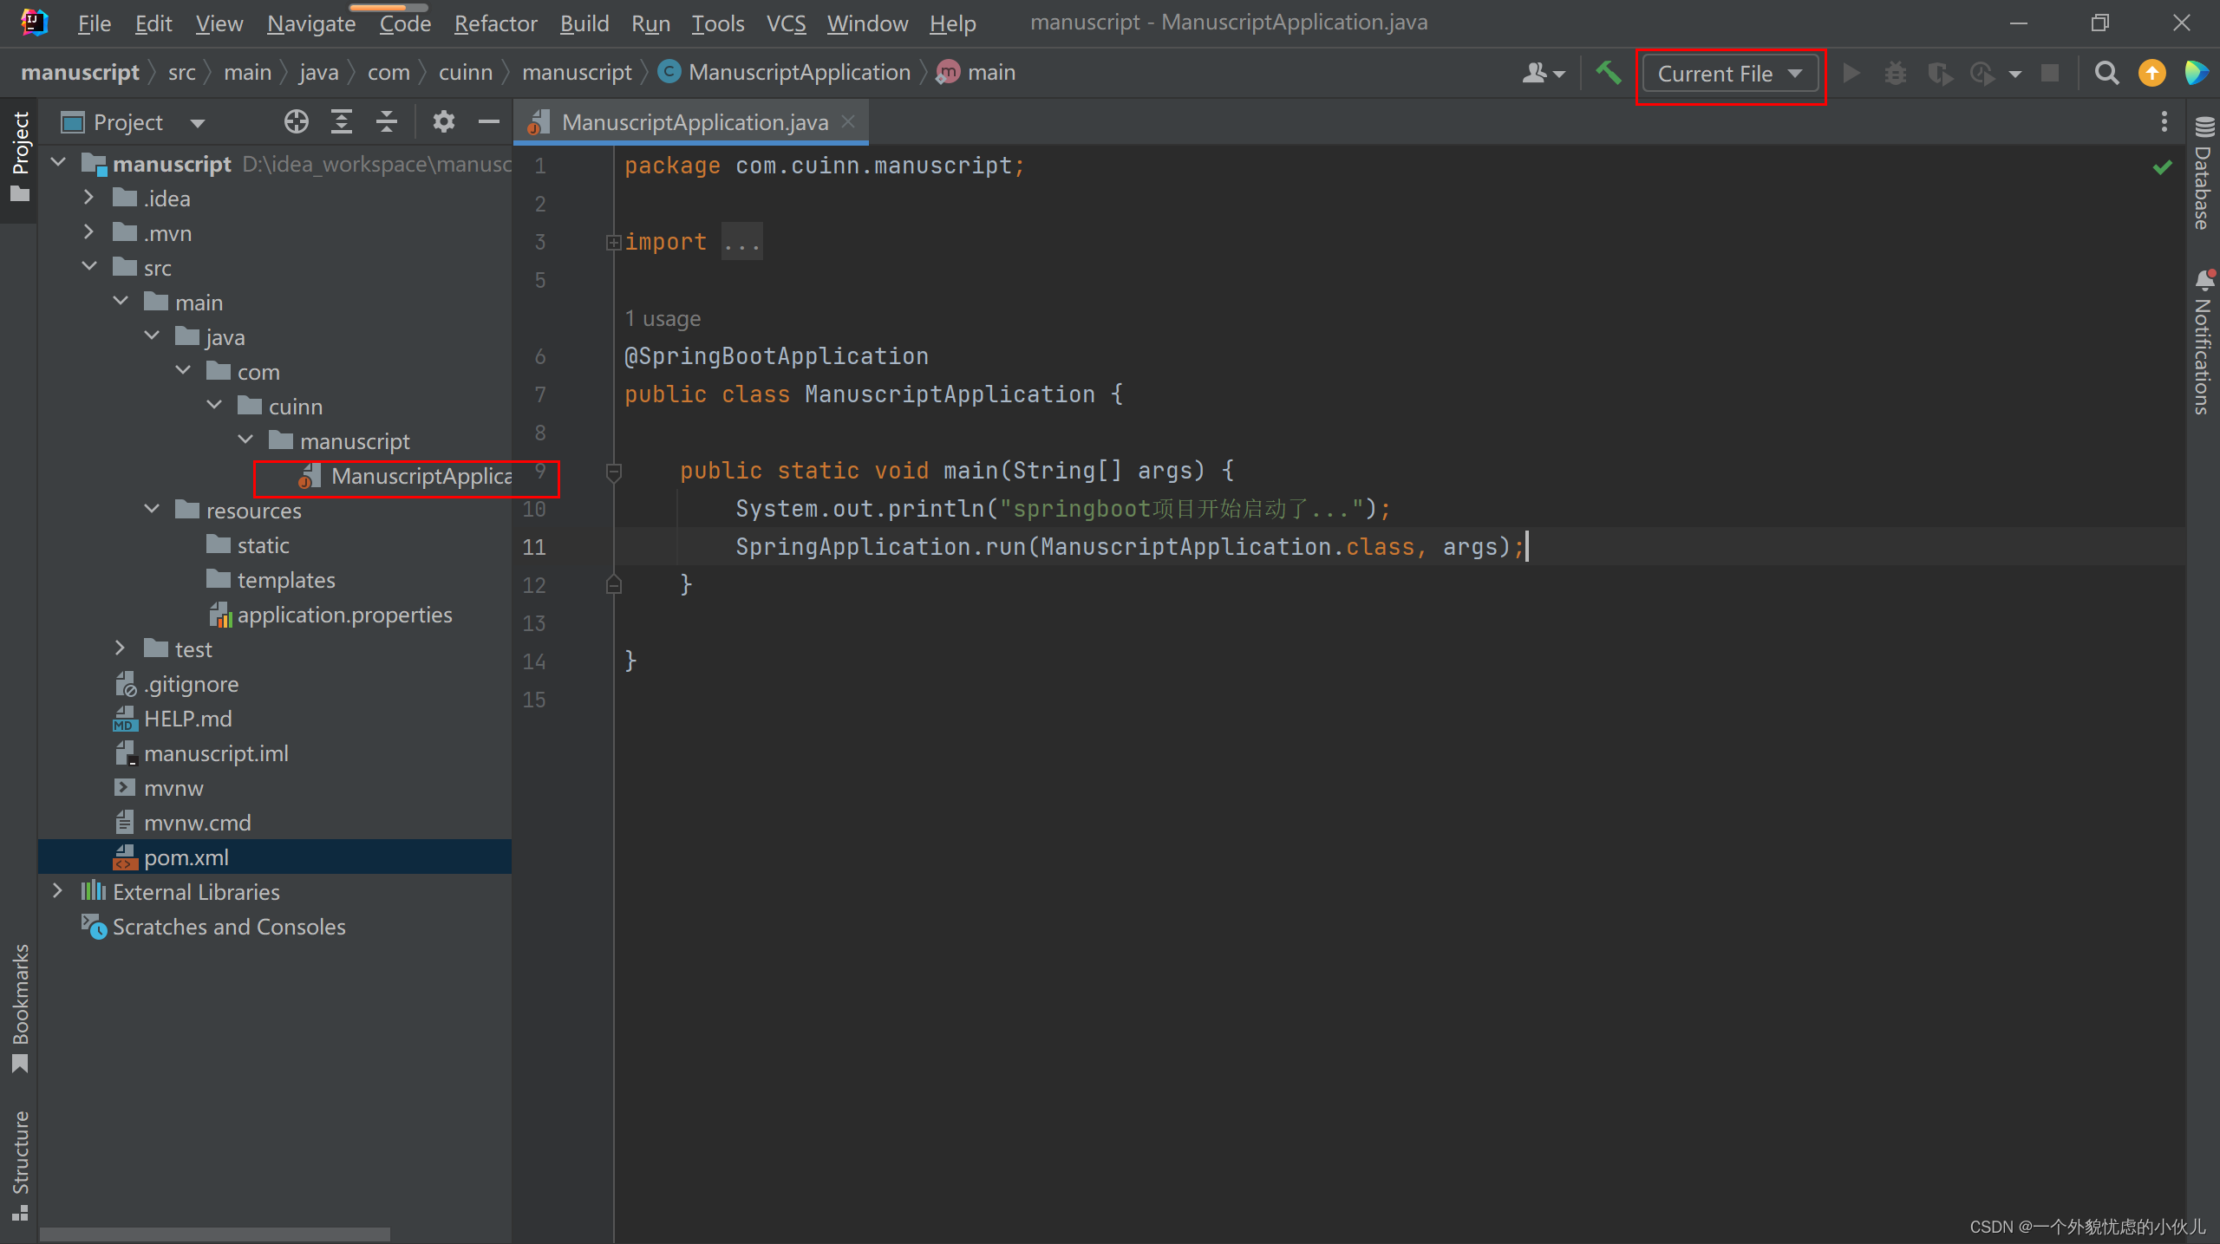Open the Build menu
Screen dimensions: 2220x1244
tap(584, 23)
